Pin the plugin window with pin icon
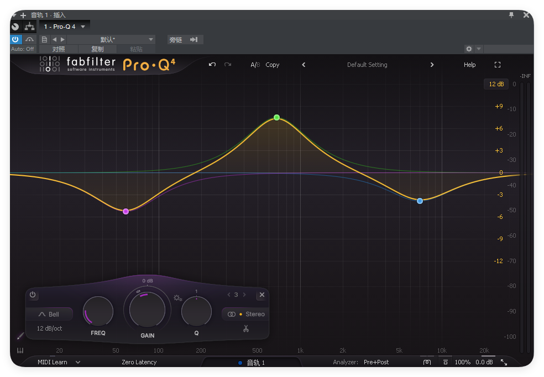 [x=511, y=15]
